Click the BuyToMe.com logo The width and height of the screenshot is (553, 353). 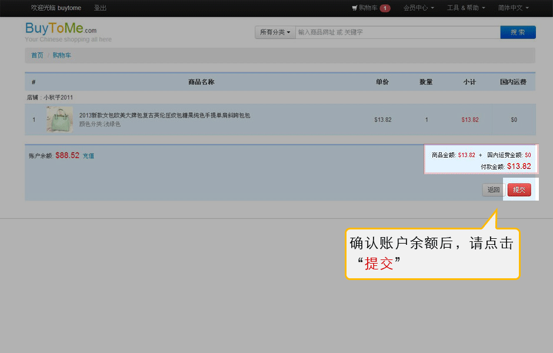click(61, 29)
